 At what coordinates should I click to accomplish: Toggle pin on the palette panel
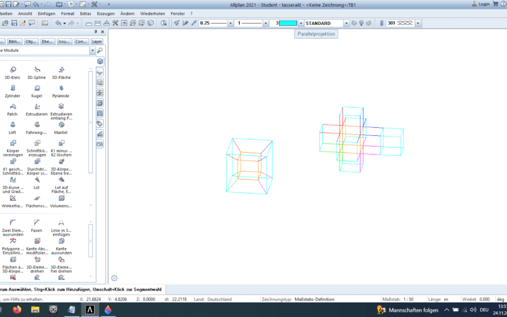pos(96,32)
